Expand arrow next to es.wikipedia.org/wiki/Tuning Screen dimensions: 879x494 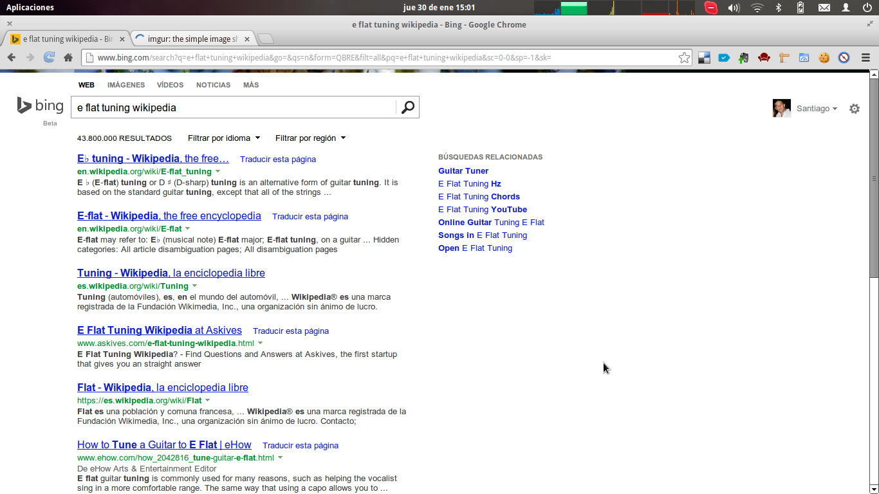click(x=194, y=286)
